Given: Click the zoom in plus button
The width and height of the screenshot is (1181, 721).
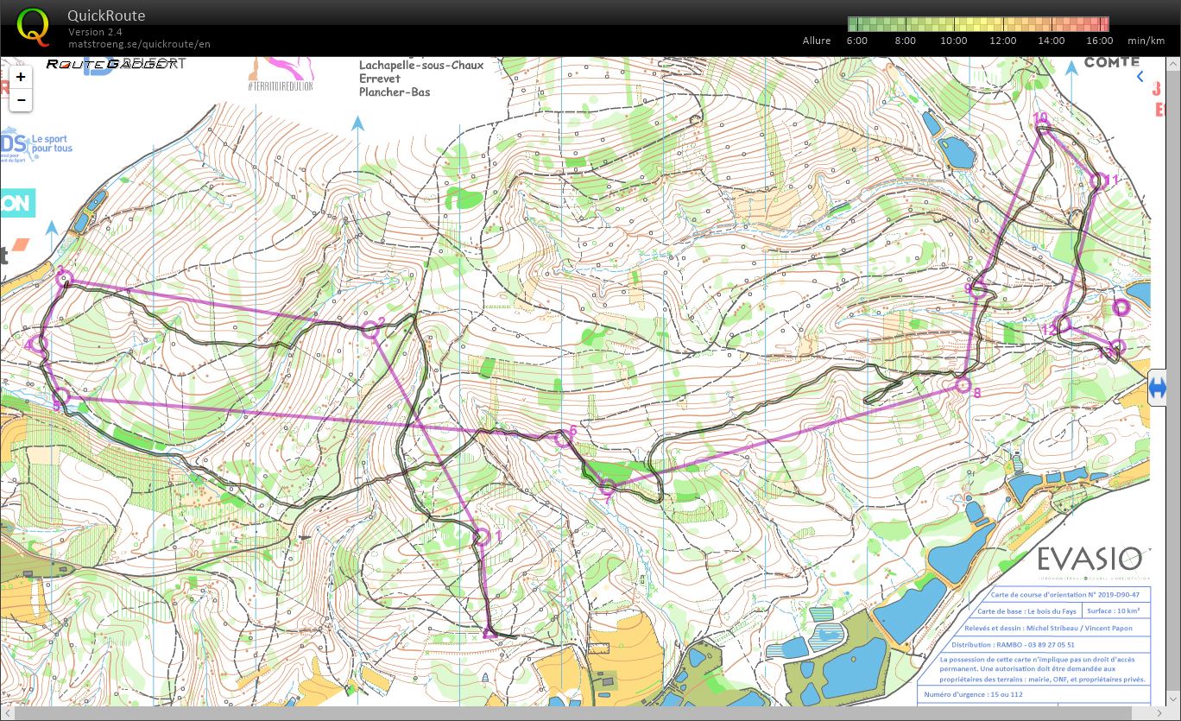Looking at the screenshot, I should tap(21, 76).
